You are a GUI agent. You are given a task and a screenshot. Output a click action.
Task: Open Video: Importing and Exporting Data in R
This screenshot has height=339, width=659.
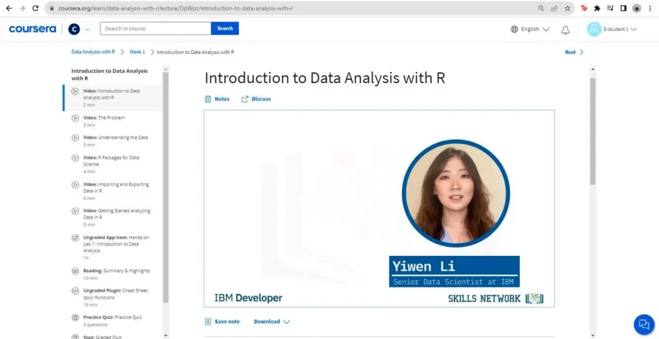click(x=113, y=190)
